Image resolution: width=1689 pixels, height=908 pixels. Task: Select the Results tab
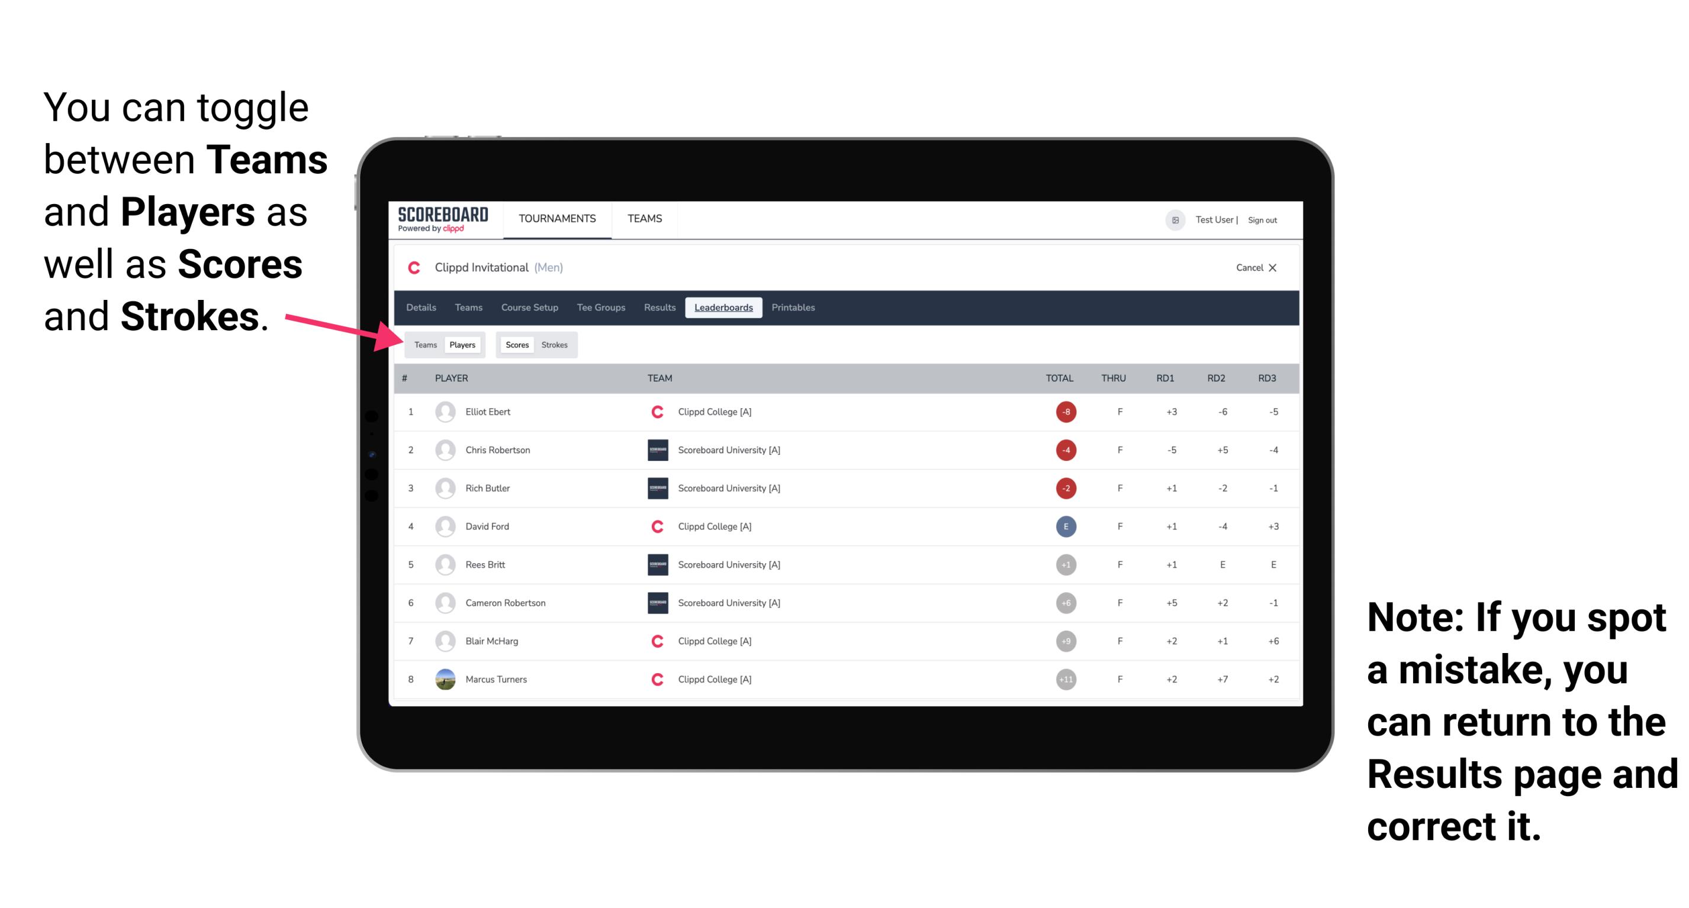(x=659, y=308)
